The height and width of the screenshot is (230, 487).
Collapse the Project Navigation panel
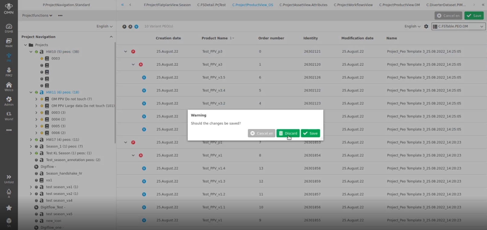111,37
